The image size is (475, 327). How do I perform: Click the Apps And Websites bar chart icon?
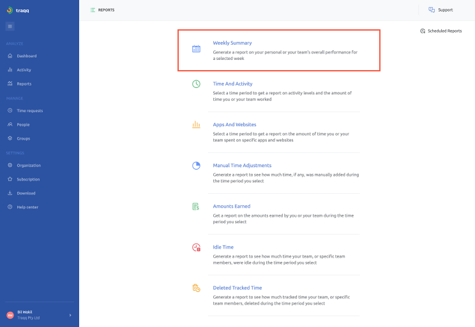(x=197, y=125)
